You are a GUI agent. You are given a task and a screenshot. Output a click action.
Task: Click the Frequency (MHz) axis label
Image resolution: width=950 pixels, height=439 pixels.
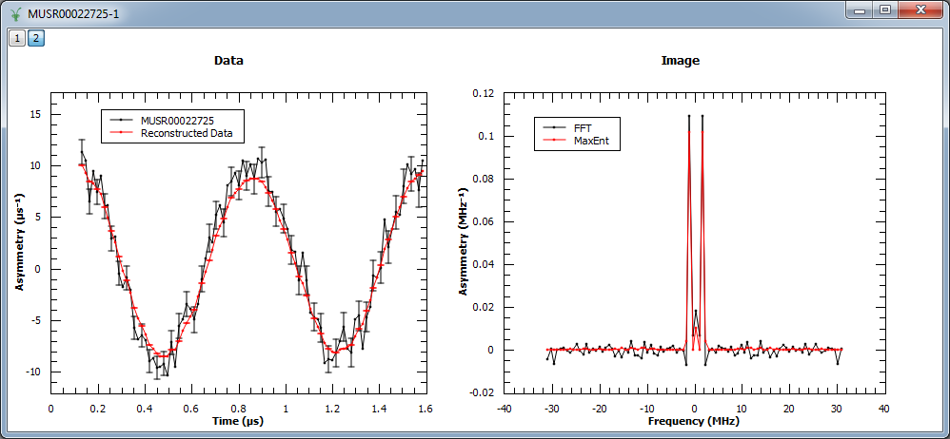click(x=693, y=420)
